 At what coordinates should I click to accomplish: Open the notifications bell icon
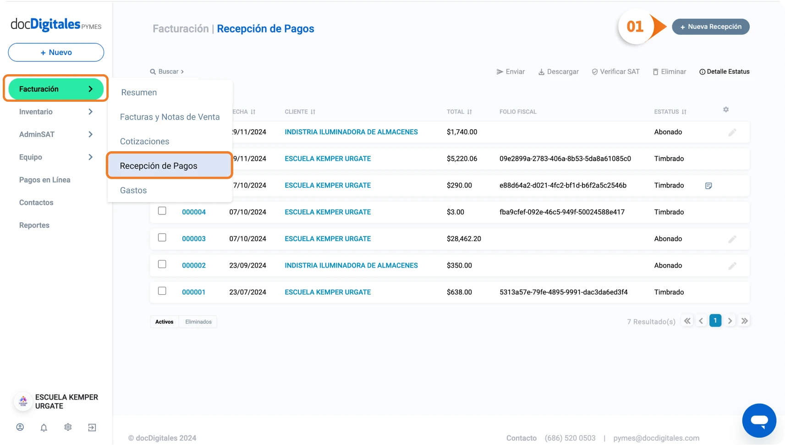pyautogui.click(x=44, y=428)
